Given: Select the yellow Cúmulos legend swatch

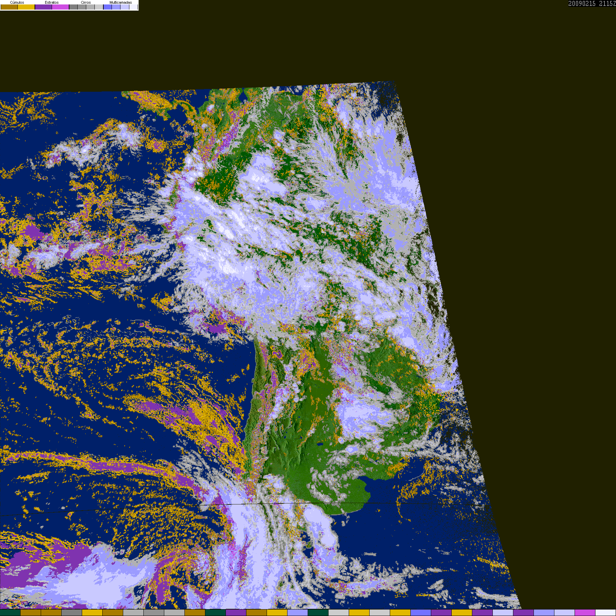Looking at the screenshot, I should pyautogui.click(x=26, y=7).
